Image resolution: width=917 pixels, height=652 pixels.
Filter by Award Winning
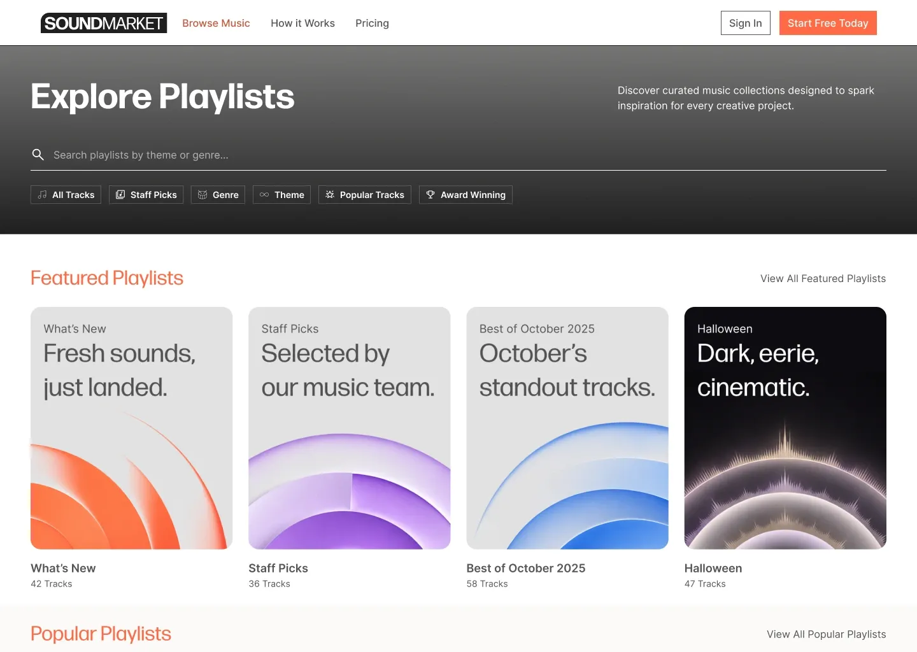(x=466, y=195)
